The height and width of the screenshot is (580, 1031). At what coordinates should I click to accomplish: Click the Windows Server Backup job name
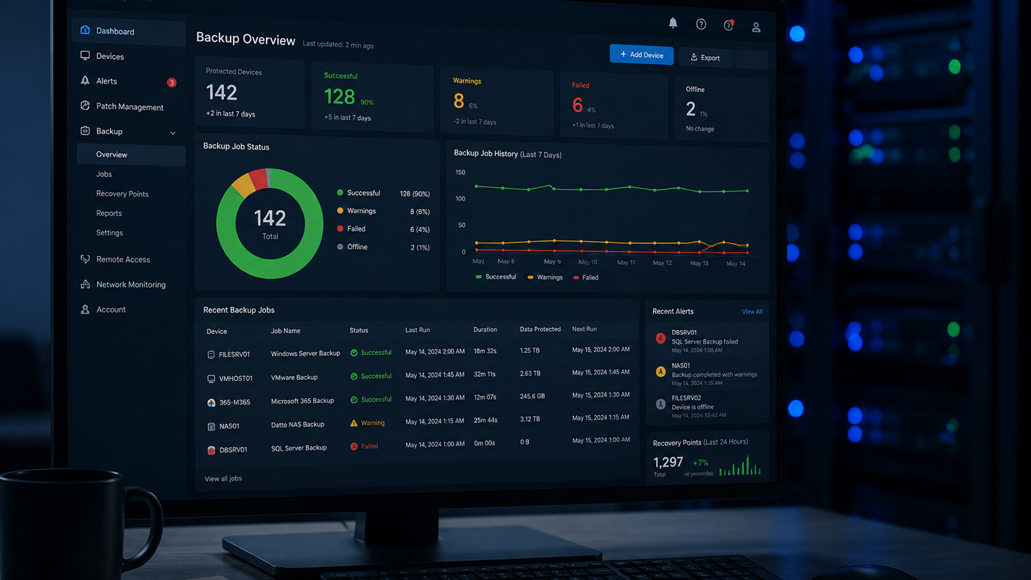(305, 353)
